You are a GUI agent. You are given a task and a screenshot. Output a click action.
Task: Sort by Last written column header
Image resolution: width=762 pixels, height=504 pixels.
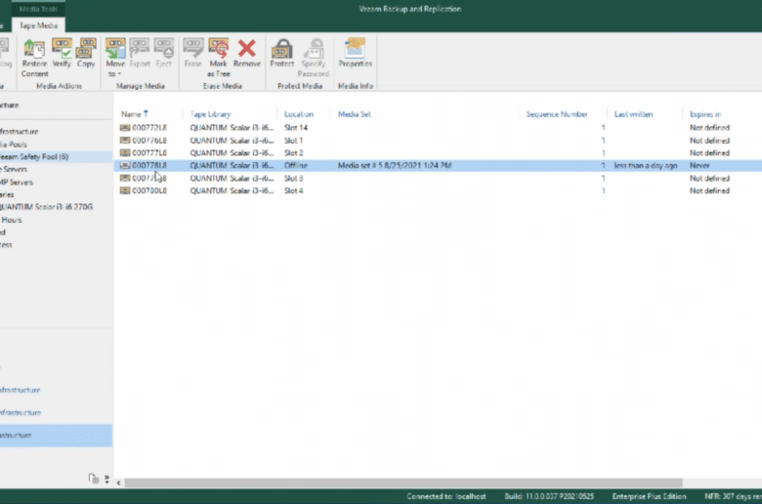(x=633, y=114)
